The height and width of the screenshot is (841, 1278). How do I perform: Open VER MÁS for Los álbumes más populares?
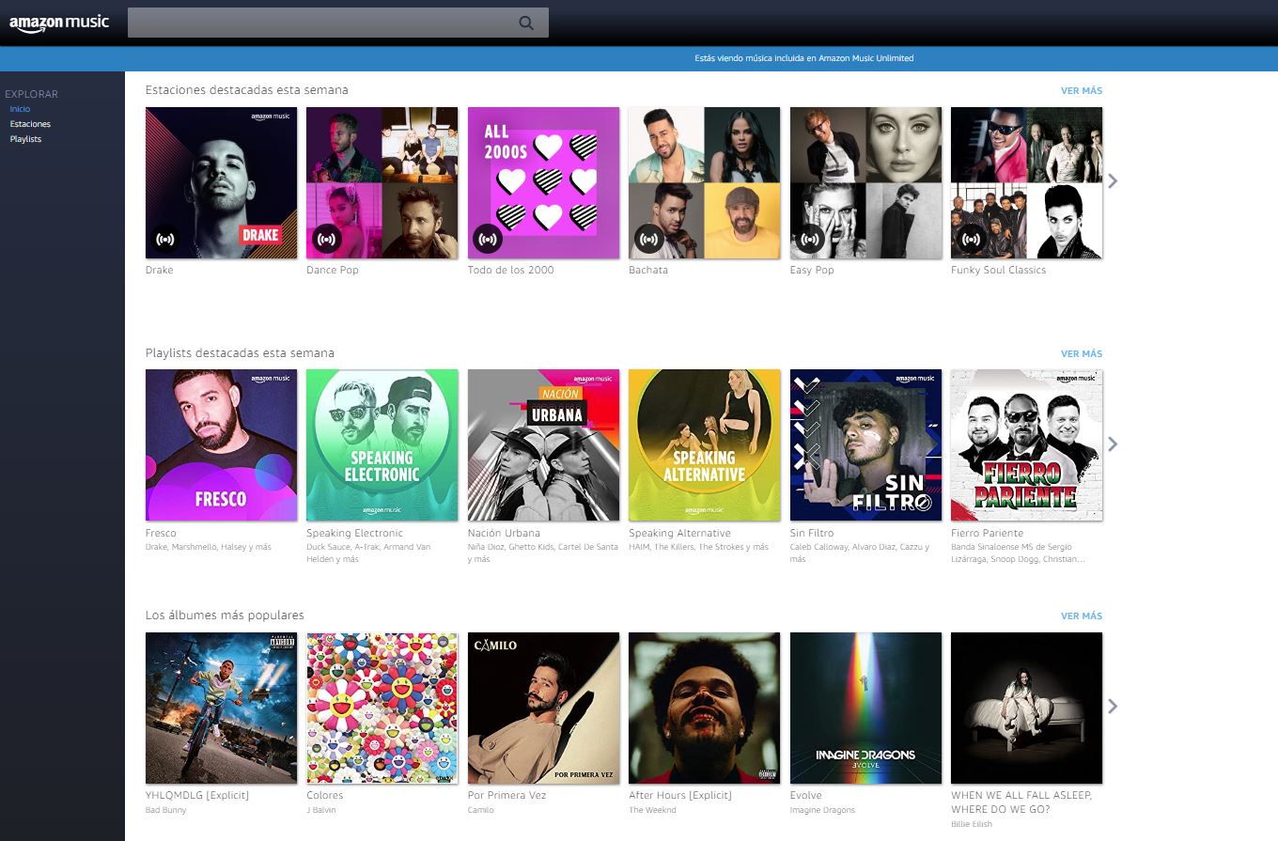pos(1082,616)
